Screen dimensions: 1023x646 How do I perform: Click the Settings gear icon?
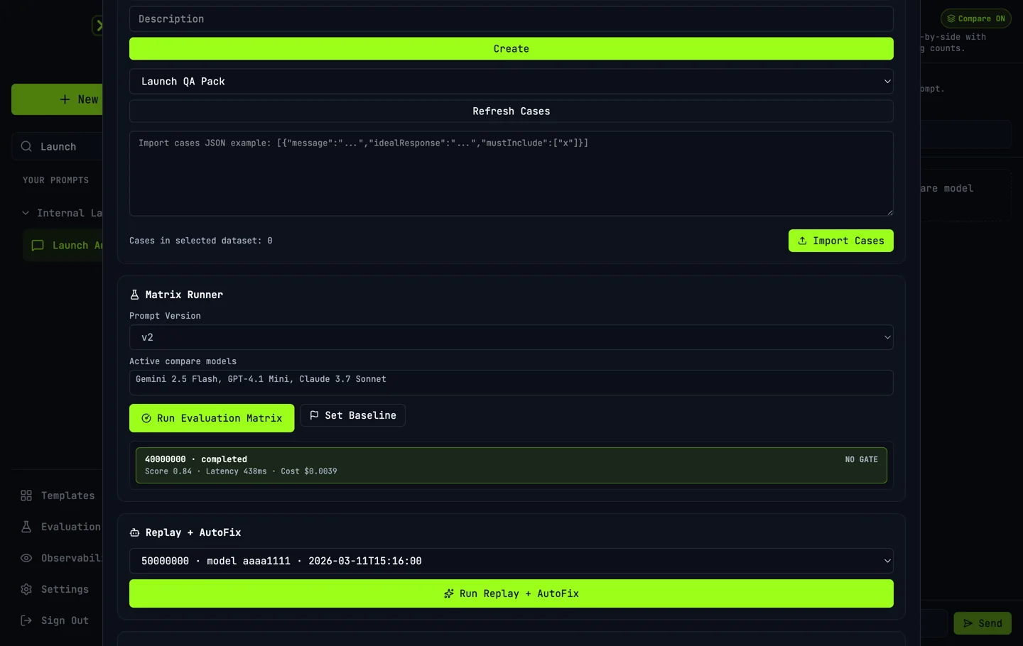tap(26, 589)
